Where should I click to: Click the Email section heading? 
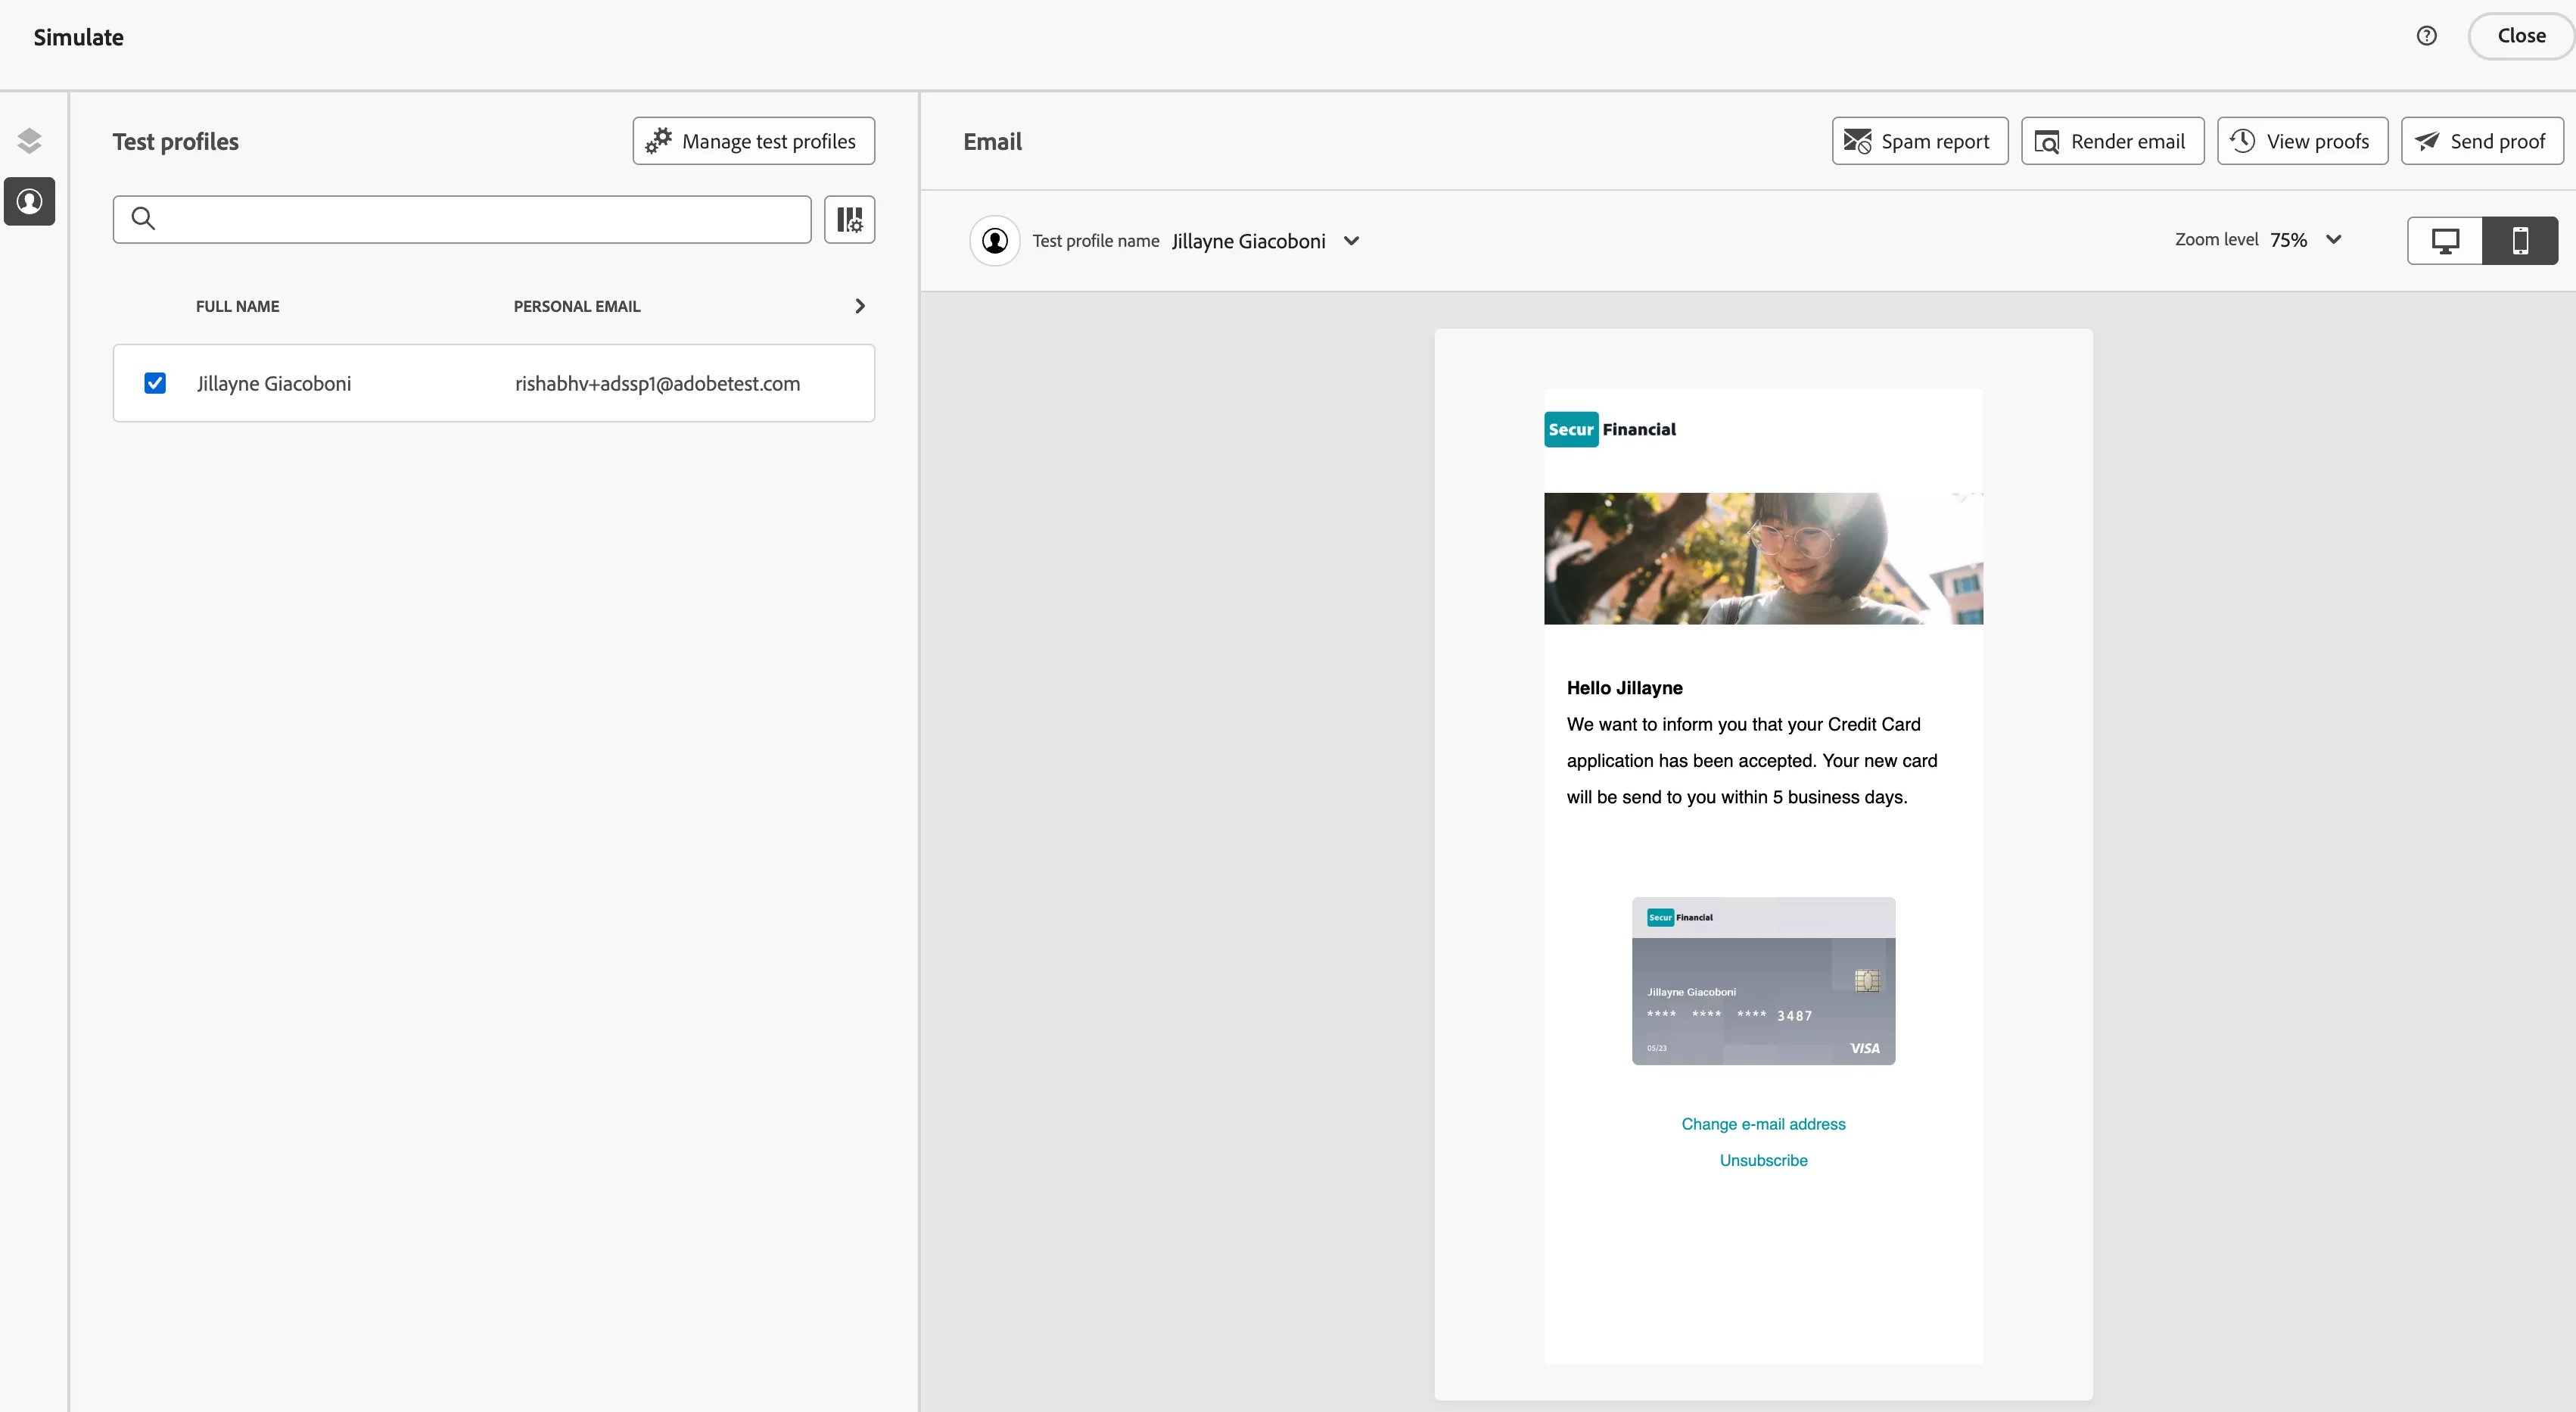coord(992,141)
